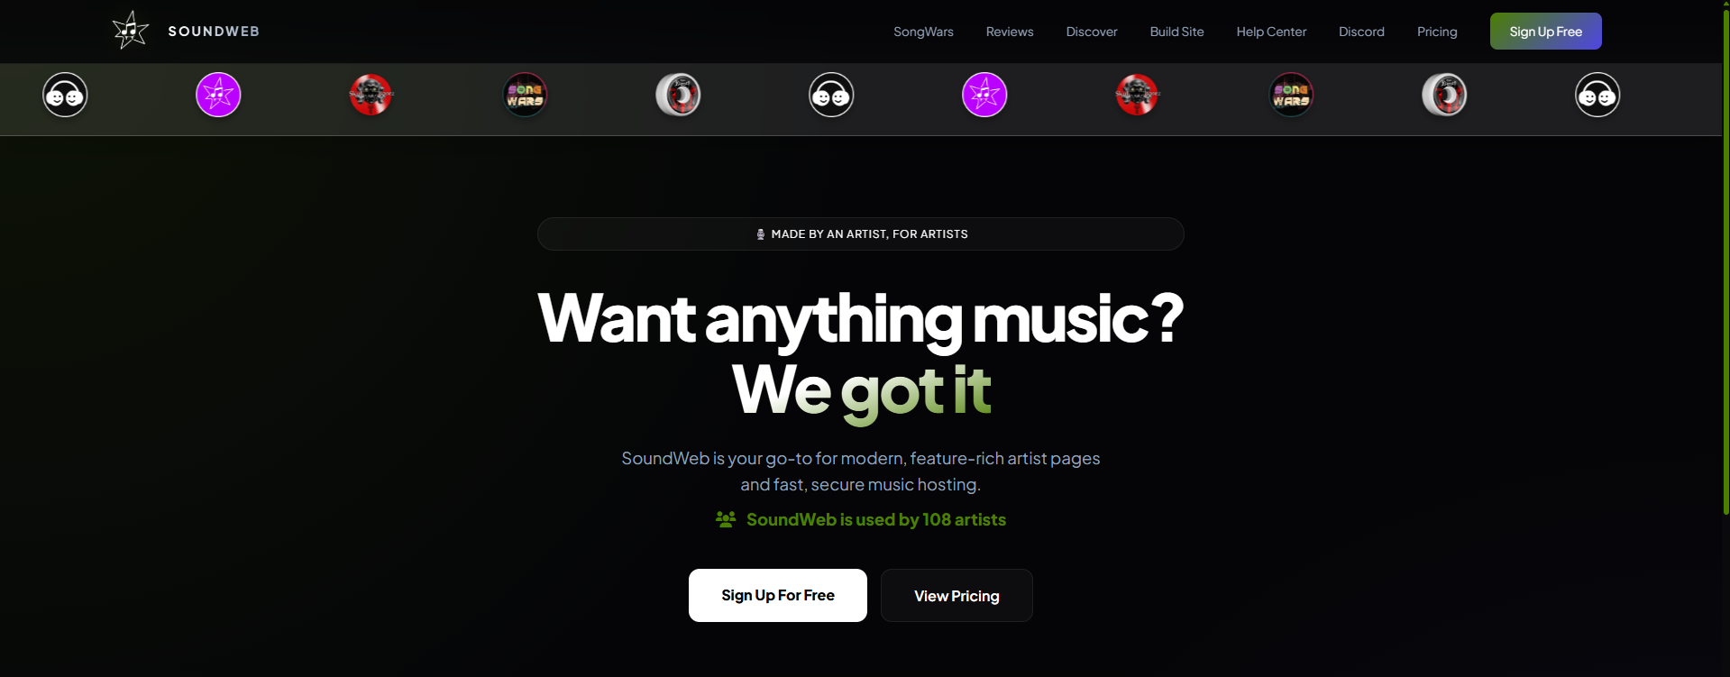Go to the Reviews page

click(1010, 32)
